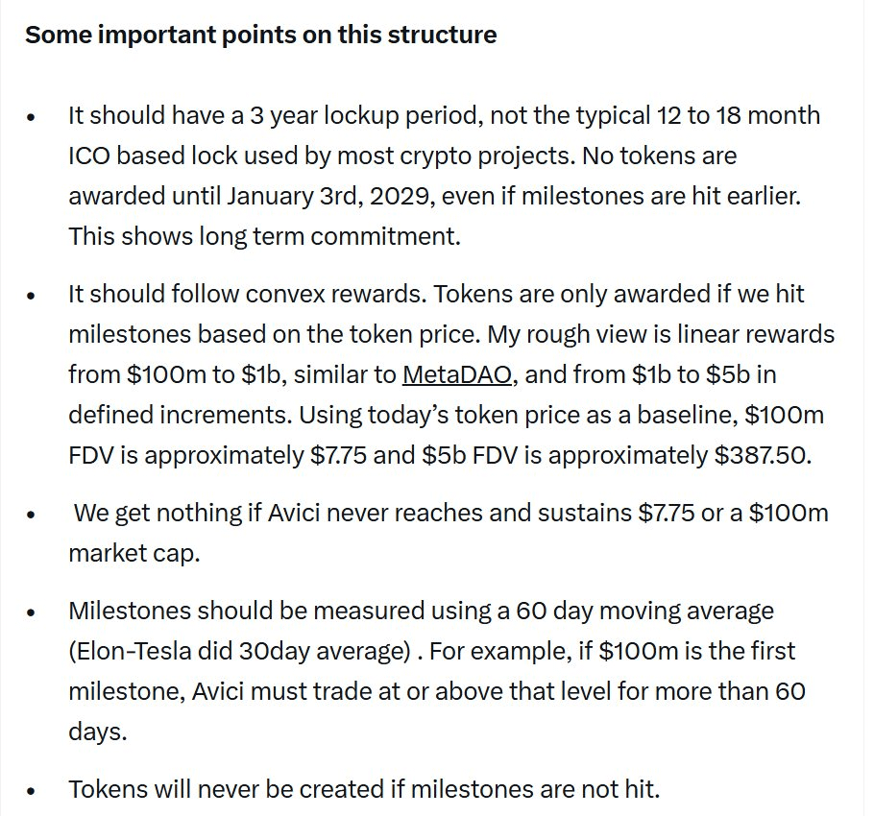Click the bullet marker beside the 3 year lockup paragraph

tap(31, 117)
